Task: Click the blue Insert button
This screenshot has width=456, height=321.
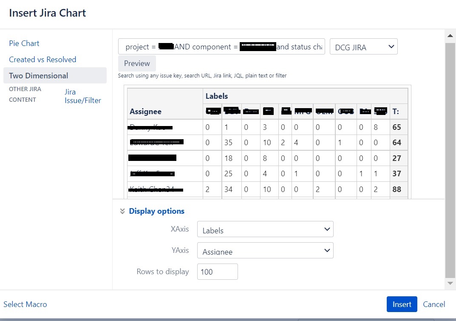Action: [x=402, y=304]
